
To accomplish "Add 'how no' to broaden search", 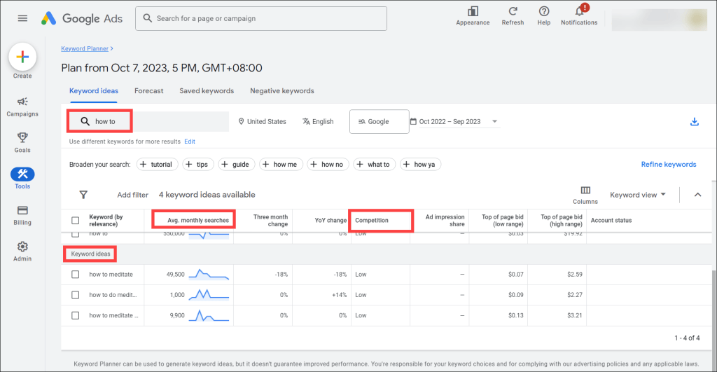I will (x=328, y=164).
